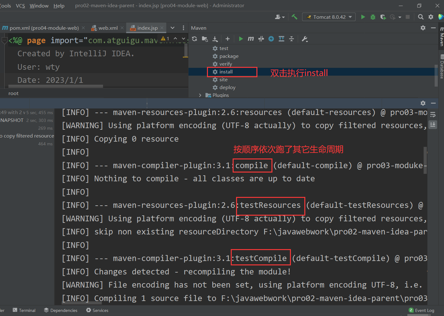
Task: Go to previous highlighted problem arrow
Action: (175, 38)
